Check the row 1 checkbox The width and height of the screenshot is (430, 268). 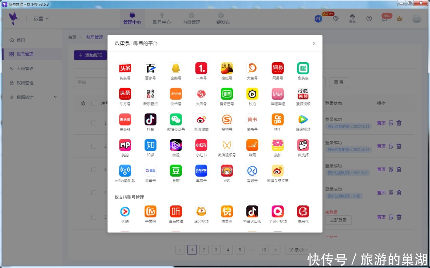click(94, 123)
